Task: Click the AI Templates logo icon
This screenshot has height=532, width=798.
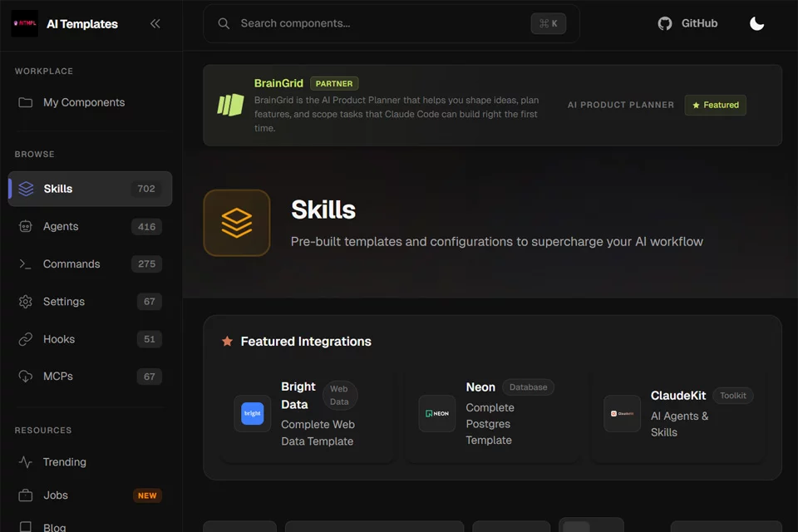Action: (24, 23)
